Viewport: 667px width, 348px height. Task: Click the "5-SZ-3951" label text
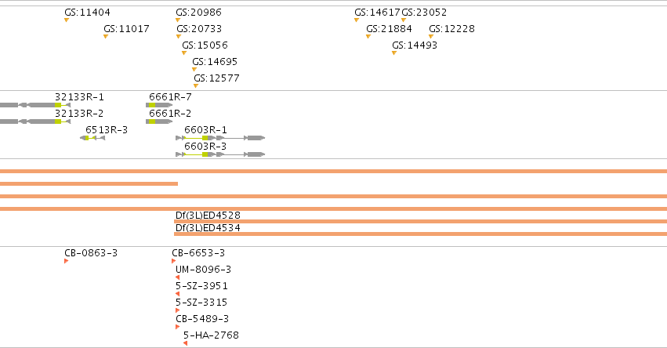pos(201,286)
